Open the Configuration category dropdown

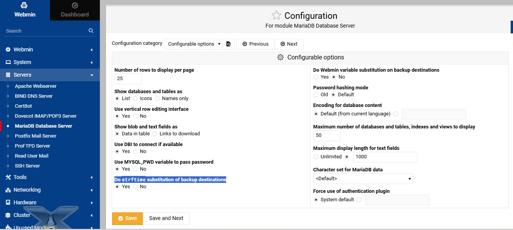[x=194, y=44]
